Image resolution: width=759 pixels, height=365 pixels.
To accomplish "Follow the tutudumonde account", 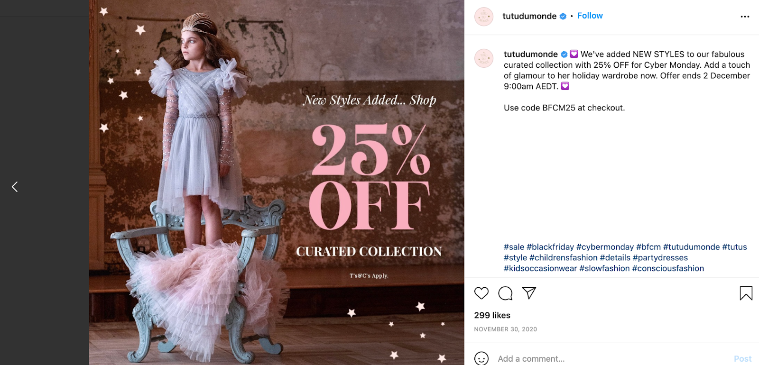I will 590,16.
